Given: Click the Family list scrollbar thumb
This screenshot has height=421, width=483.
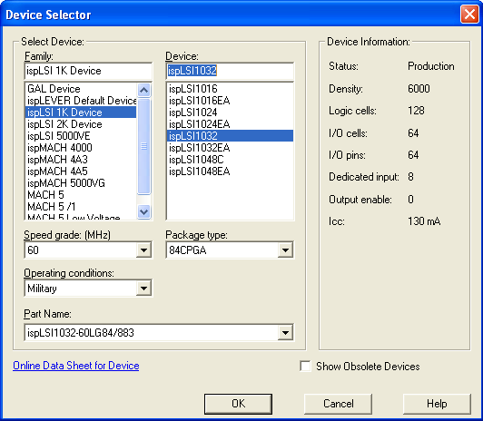Looking at the screenshot, I should point(143,146).
